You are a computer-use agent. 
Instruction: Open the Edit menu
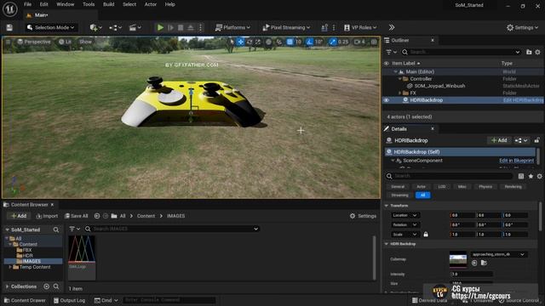[43, 4]
